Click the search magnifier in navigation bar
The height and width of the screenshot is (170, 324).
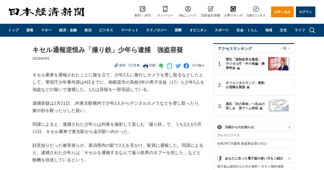(312, 30)
